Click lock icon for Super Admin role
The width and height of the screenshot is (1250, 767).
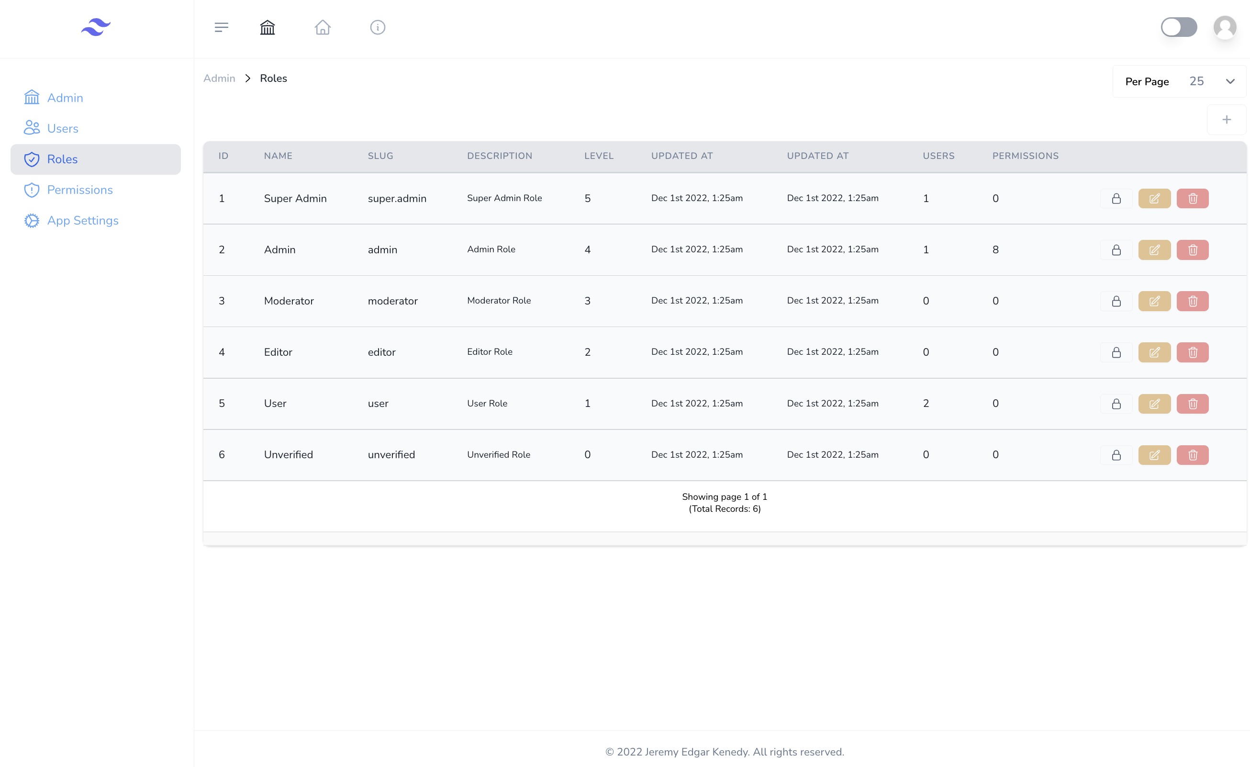[1116, 199]
